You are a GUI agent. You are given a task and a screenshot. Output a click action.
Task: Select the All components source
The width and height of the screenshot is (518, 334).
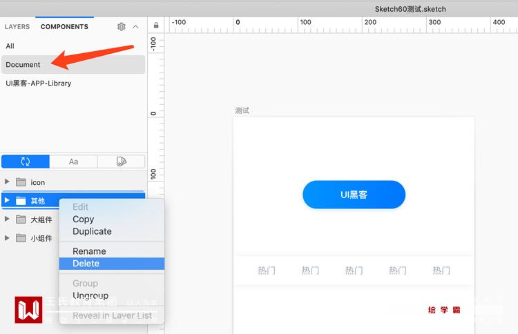point(10,46)
